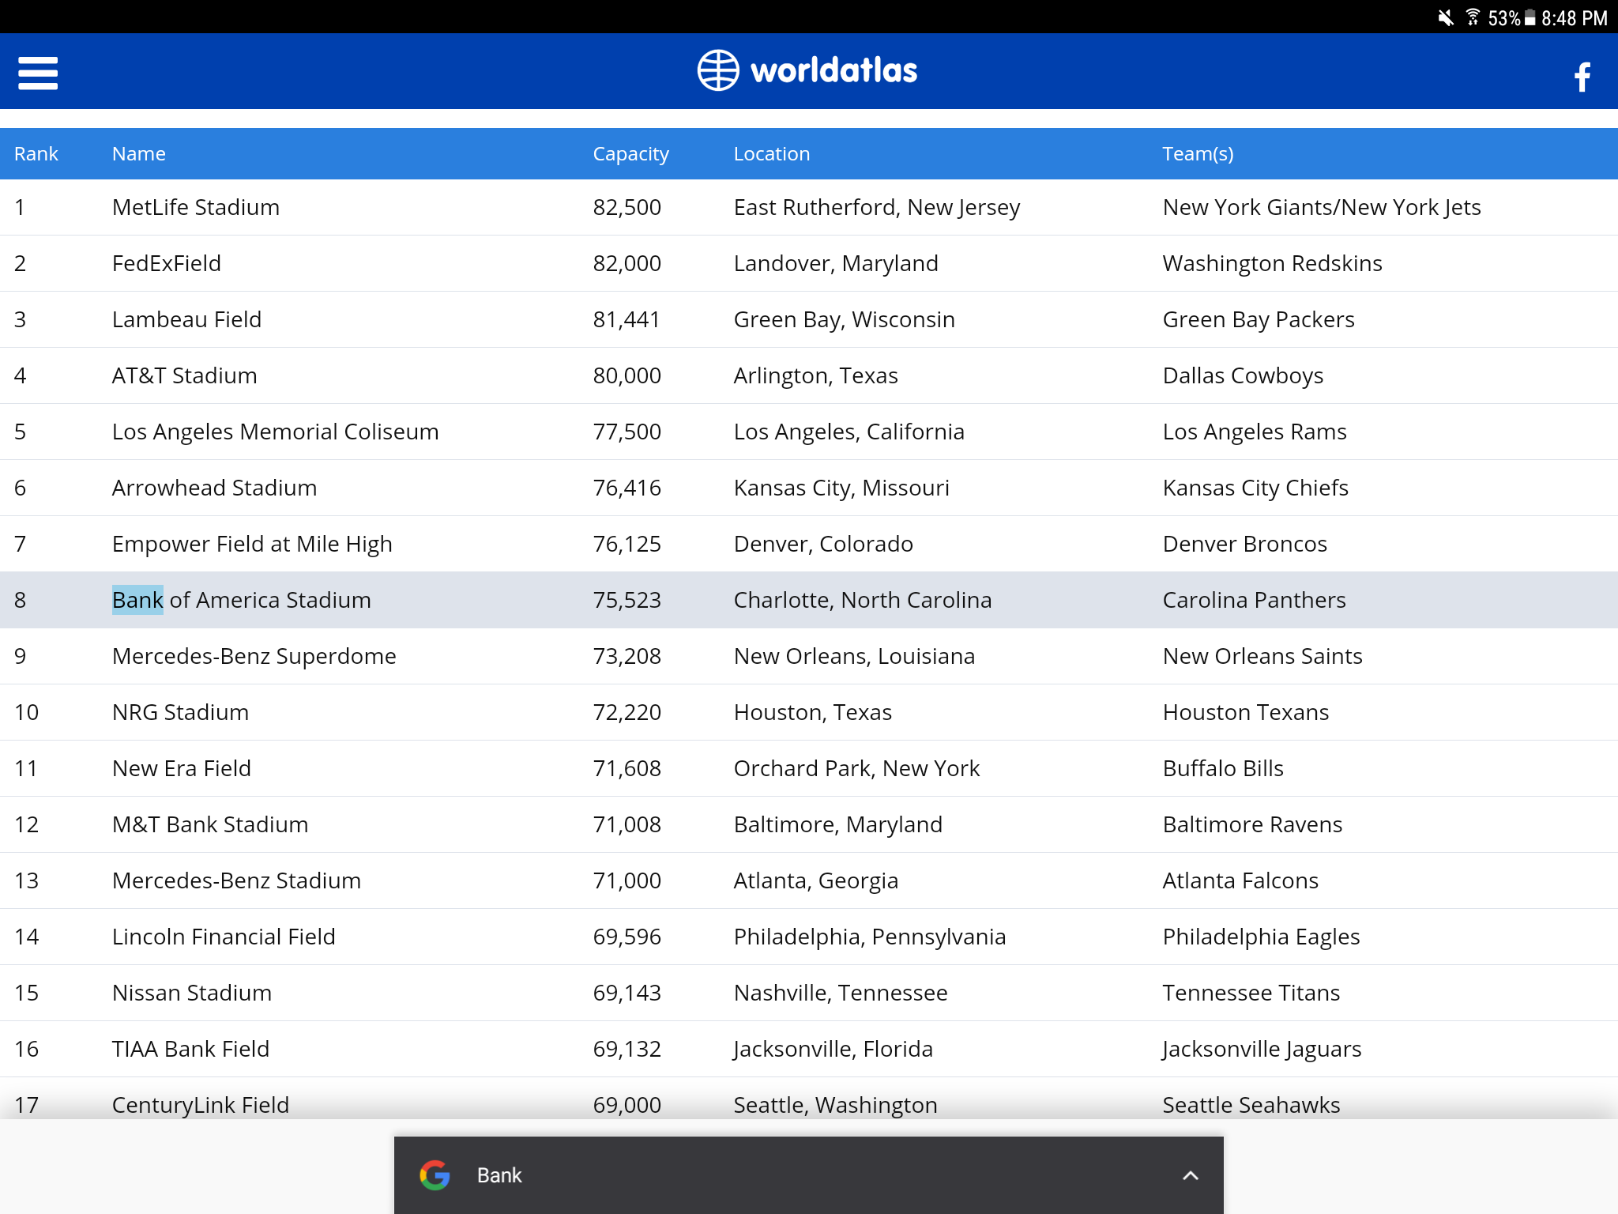Tap Charlotte, North Carolina location
Screen dimensions: 1618x1214
863,600
